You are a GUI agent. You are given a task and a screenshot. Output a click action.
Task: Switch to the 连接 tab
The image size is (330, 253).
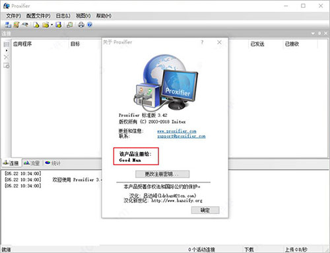(11, 163)
